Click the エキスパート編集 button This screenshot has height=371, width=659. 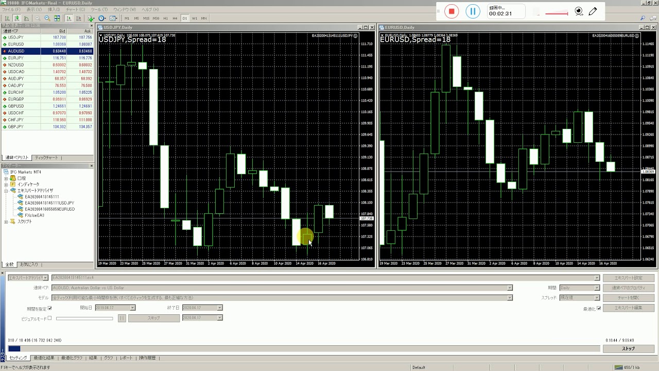[628, 308]
